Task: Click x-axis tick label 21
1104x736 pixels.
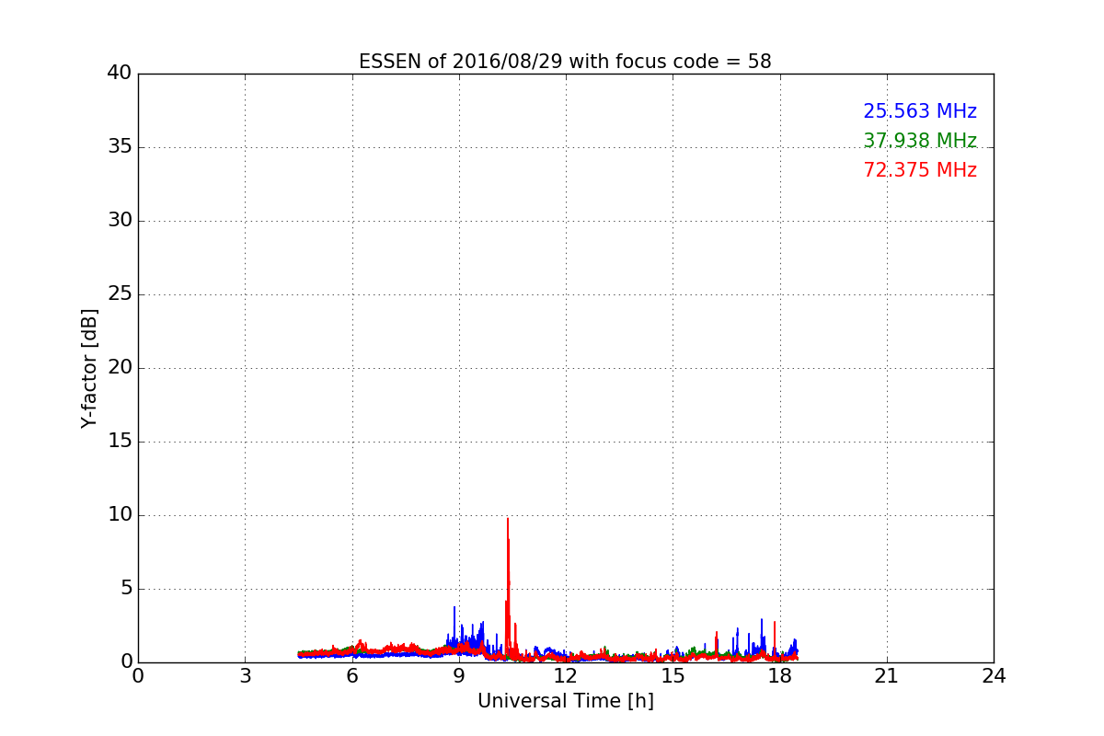Action: click(x=886, y=676)
